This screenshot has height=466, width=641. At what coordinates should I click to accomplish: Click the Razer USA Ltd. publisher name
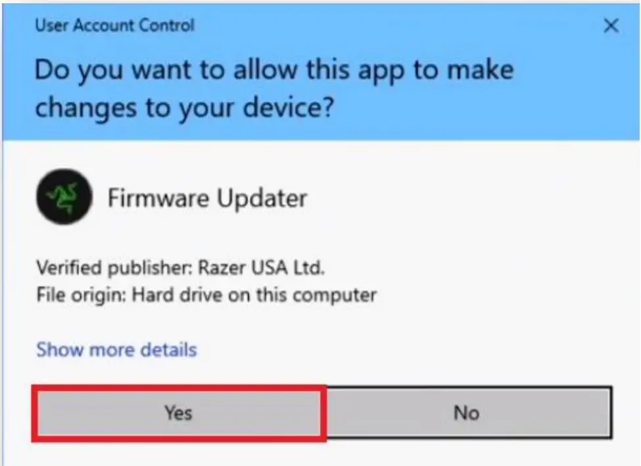261,268
